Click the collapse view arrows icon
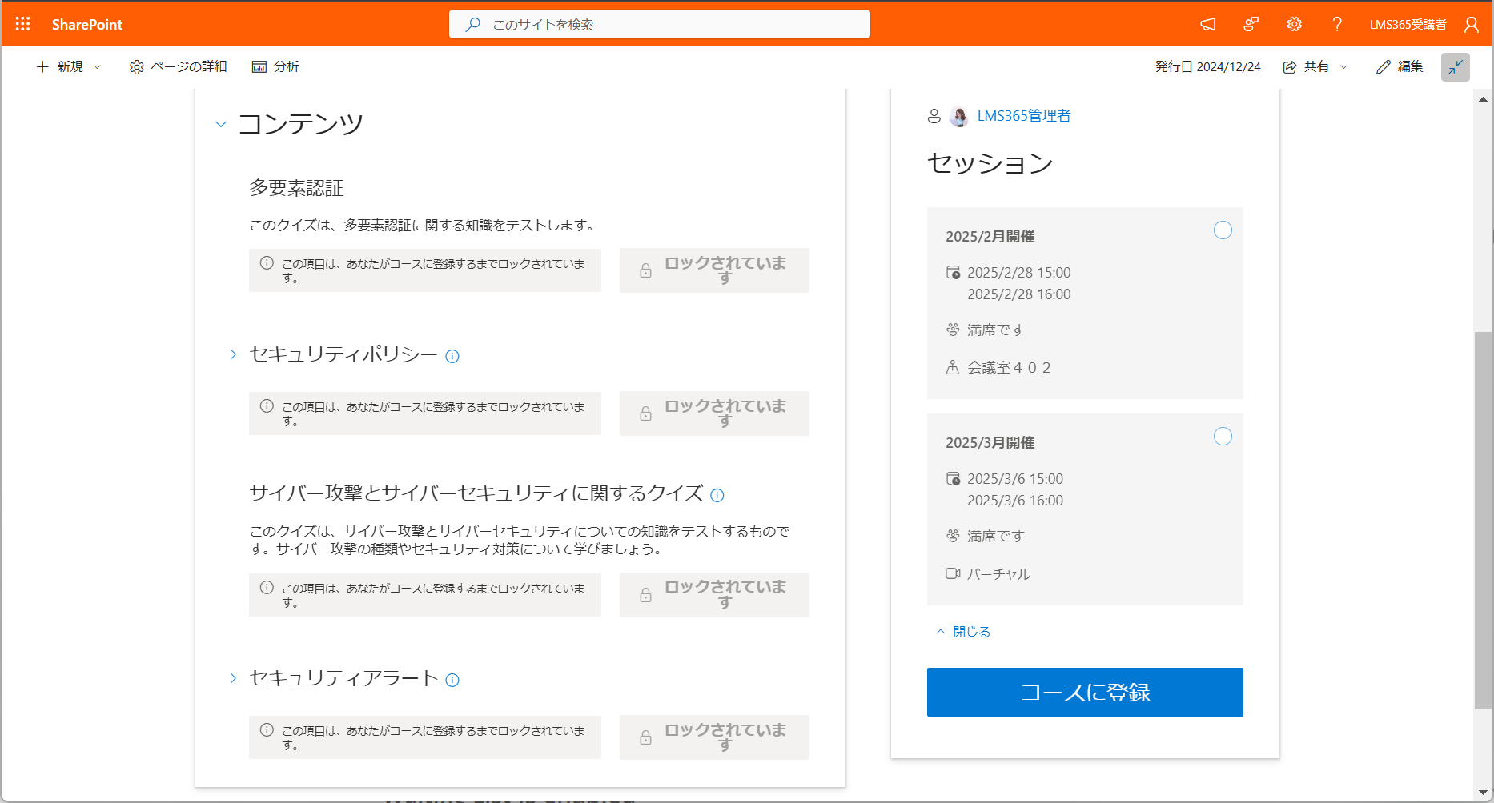 click(x=1456, y=67)
